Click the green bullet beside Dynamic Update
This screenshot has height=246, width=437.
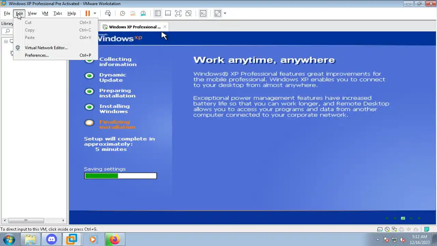(x=89, y=76)
